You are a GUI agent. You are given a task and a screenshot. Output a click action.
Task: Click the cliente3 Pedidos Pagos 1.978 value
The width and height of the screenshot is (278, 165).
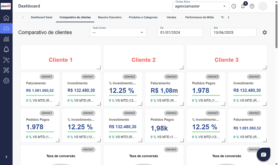point(201,91)
